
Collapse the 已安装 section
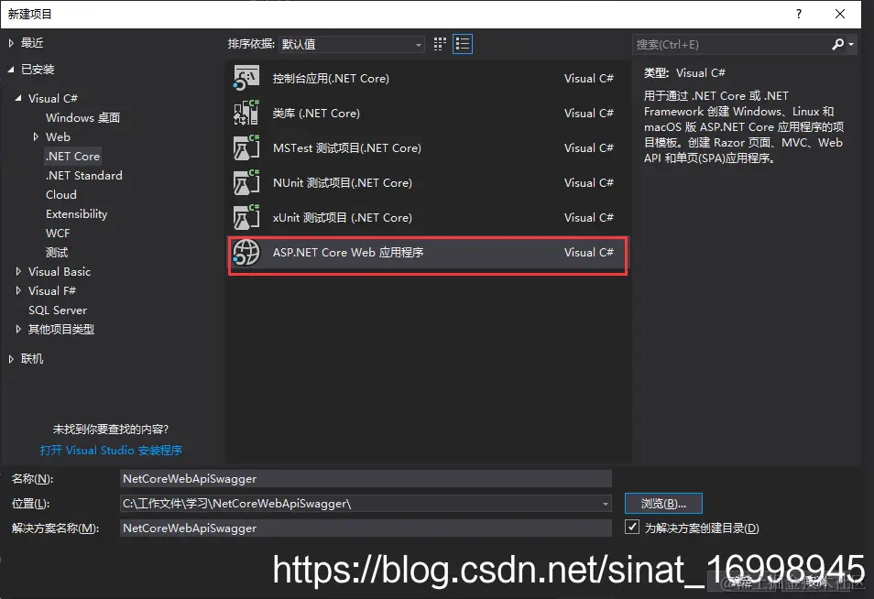click(x=11, y=69)
